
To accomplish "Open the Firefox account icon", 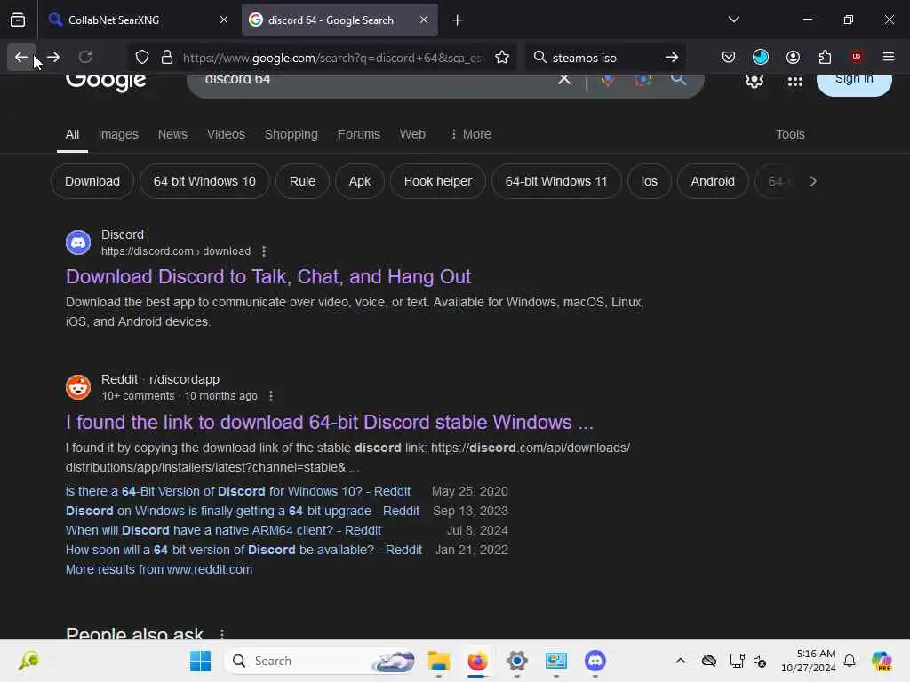I will tap(793, 57).
